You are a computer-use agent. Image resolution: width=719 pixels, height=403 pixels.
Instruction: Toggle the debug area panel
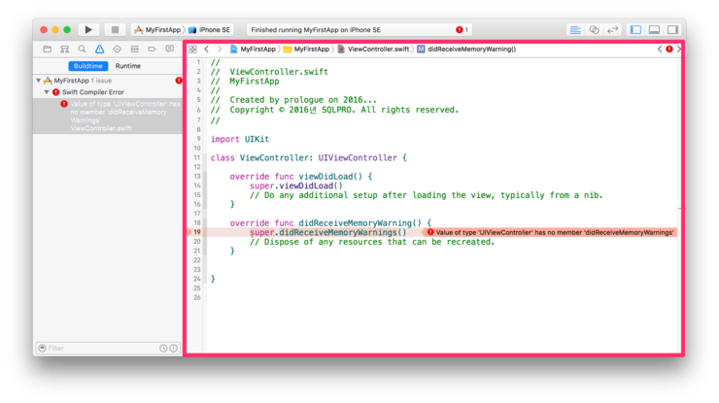tap(654, 30)
